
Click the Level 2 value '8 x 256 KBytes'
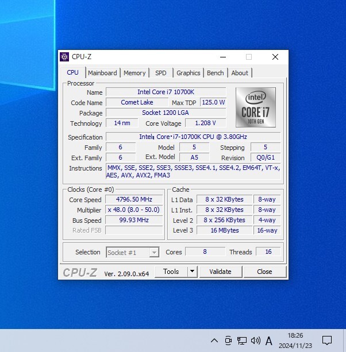[225, 220]
